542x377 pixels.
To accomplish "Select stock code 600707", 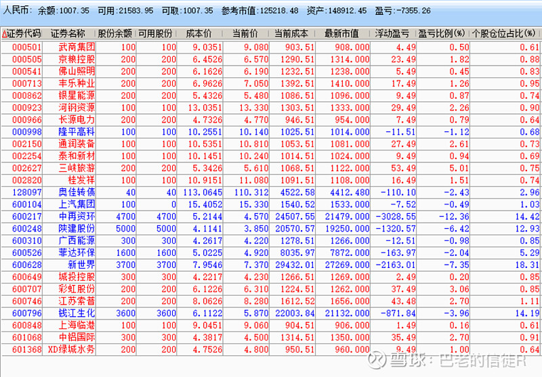I will coord(27,289).
